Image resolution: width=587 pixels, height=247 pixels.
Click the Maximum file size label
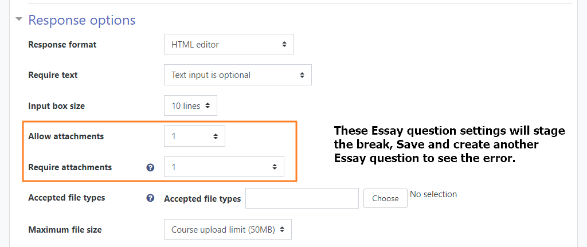[x=65, y=229]
